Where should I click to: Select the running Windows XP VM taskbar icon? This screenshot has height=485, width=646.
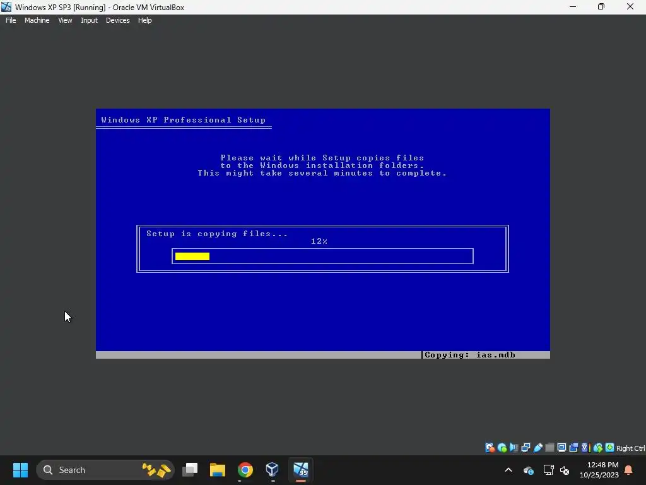tap(301, 470)
